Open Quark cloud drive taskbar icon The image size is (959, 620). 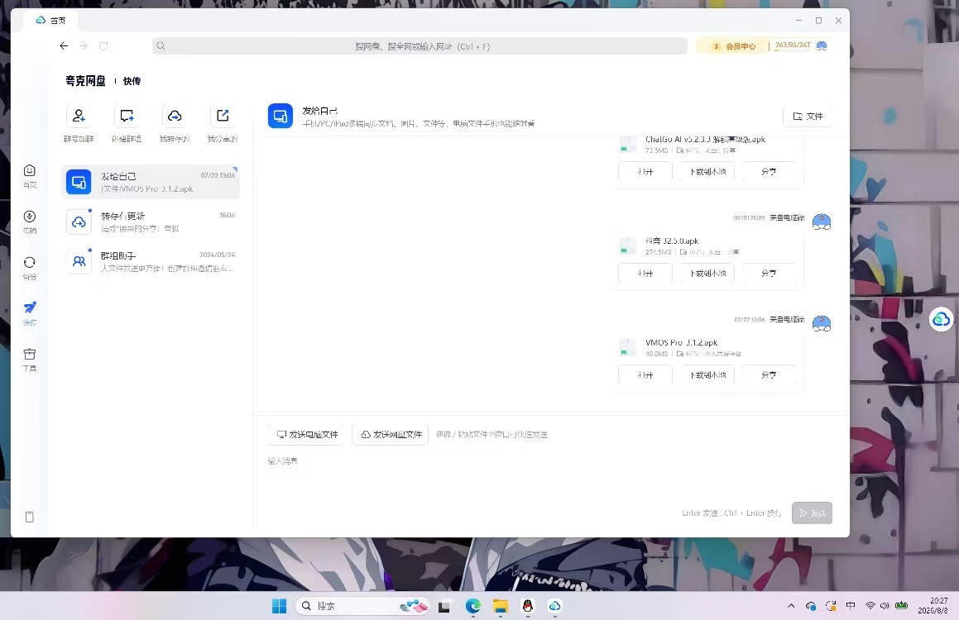click(x=554, y=606)
